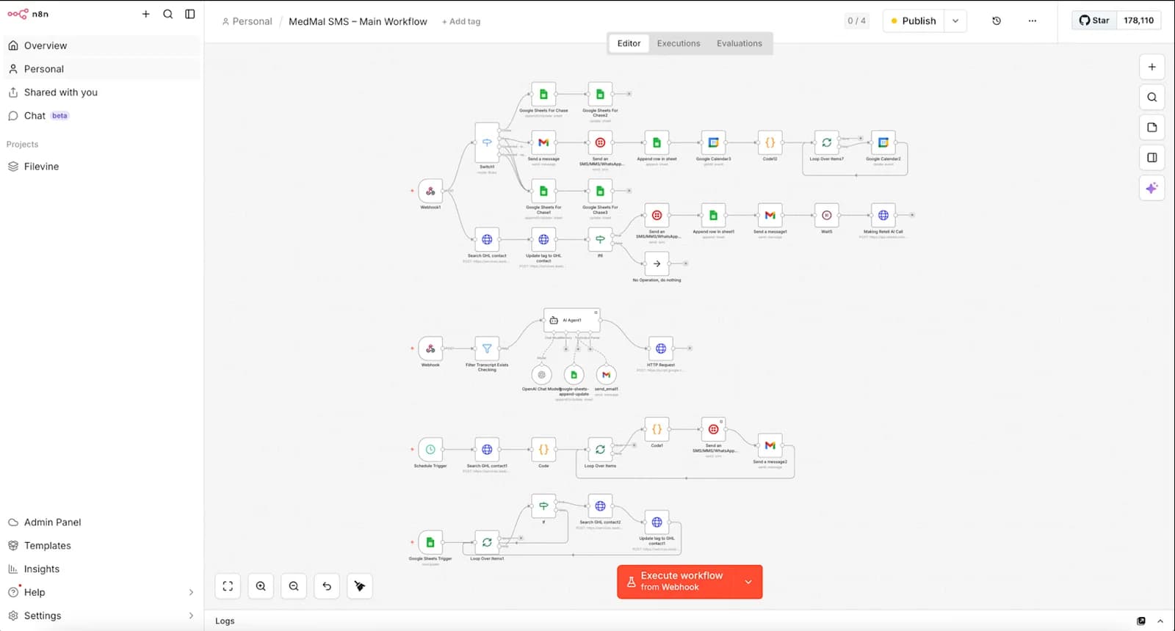The height and width of the screenshot is (631, 1175).
Task: Open the three-dot workflow options menu
Action: 1033,21
